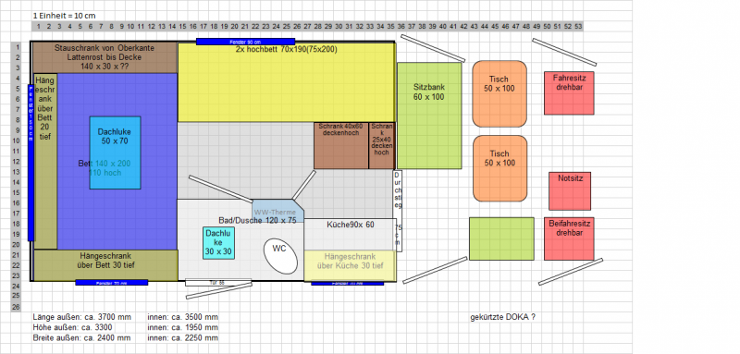Viewport: 740px width, 354px height.
Task: Select the Hängeschrank über Bett 30 tief
Action: [105, 265]
